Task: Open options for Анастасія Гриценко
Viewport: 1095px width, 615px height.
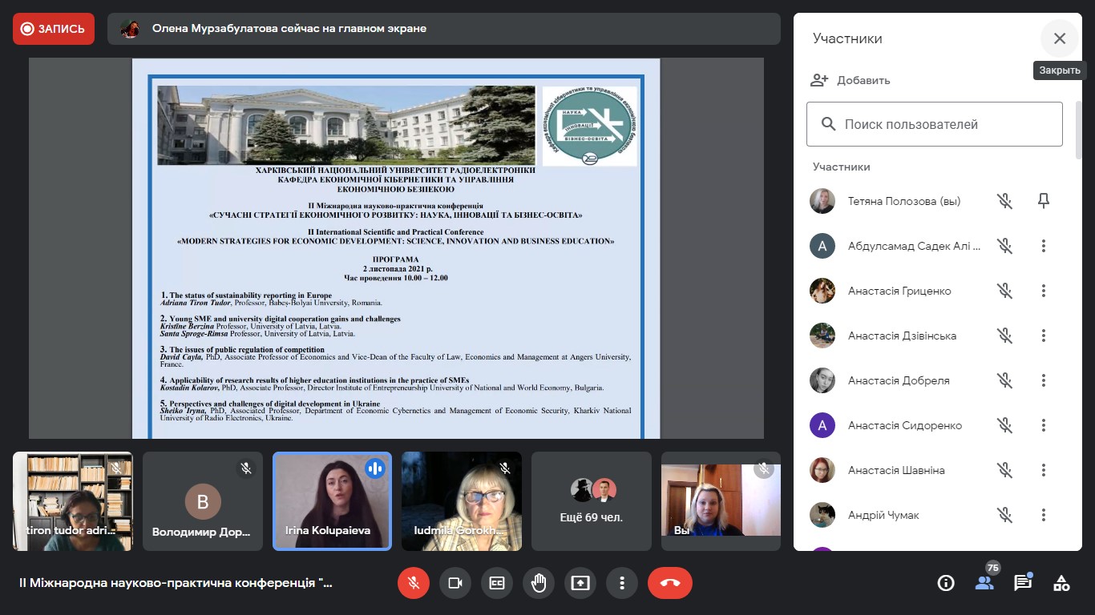Action: click(1044, 291)
